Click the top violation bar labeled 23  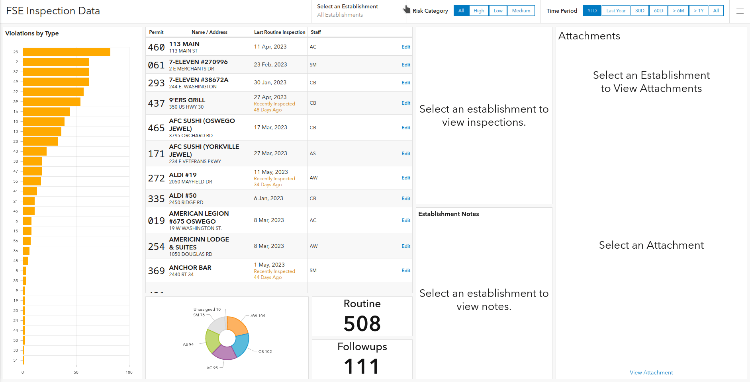coord(67,52)
